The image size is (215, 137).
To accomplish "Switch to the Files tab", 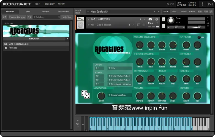I will pos(28,12).
